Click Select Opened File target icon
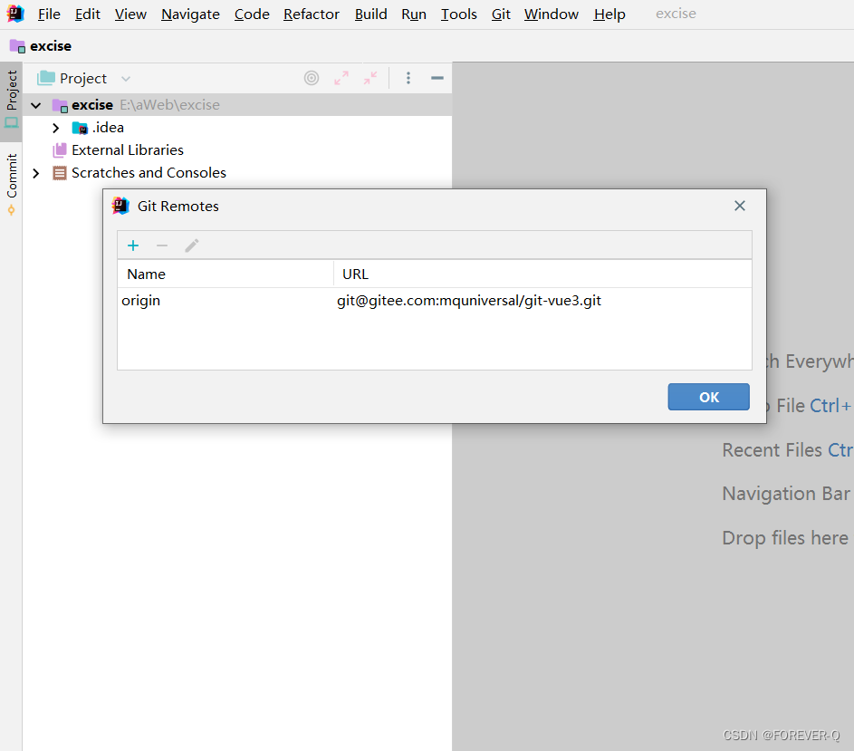 pos(312,78)
